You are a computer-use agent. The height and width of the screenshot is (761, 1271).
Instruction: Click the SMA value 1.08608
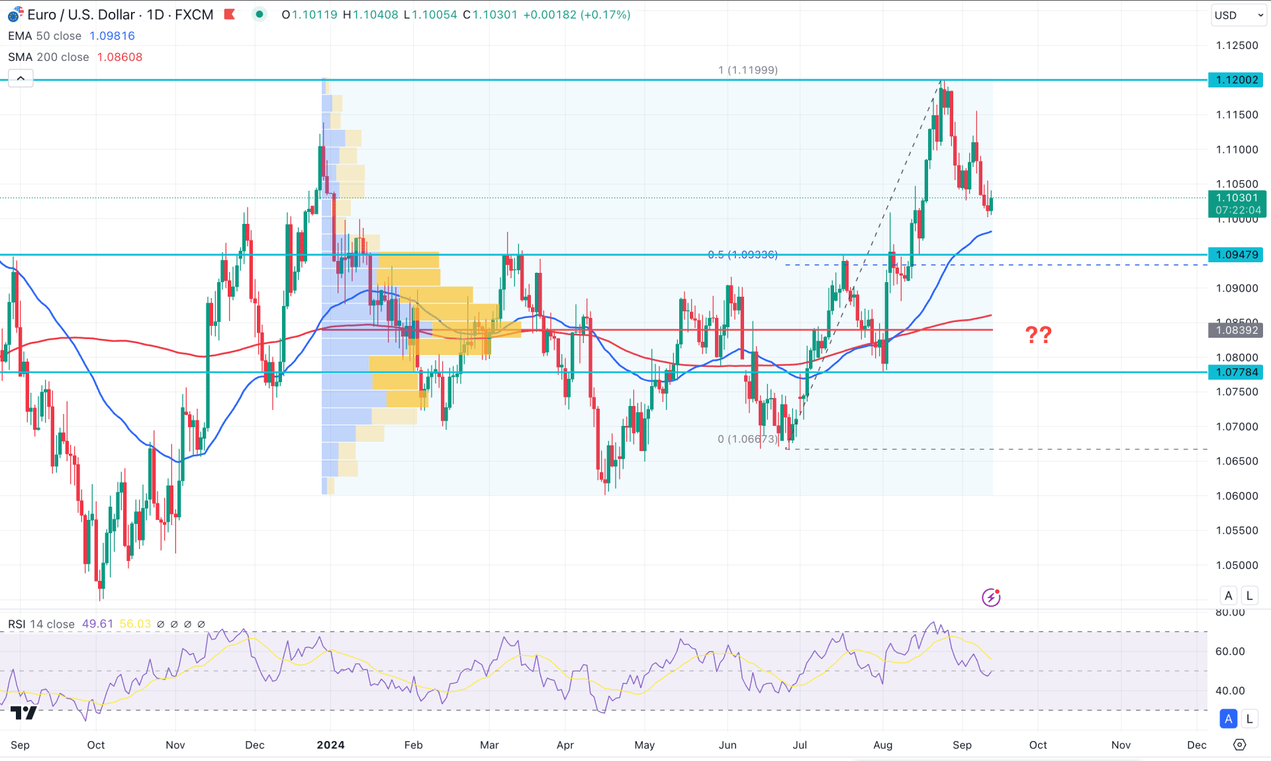click(120, 57)
